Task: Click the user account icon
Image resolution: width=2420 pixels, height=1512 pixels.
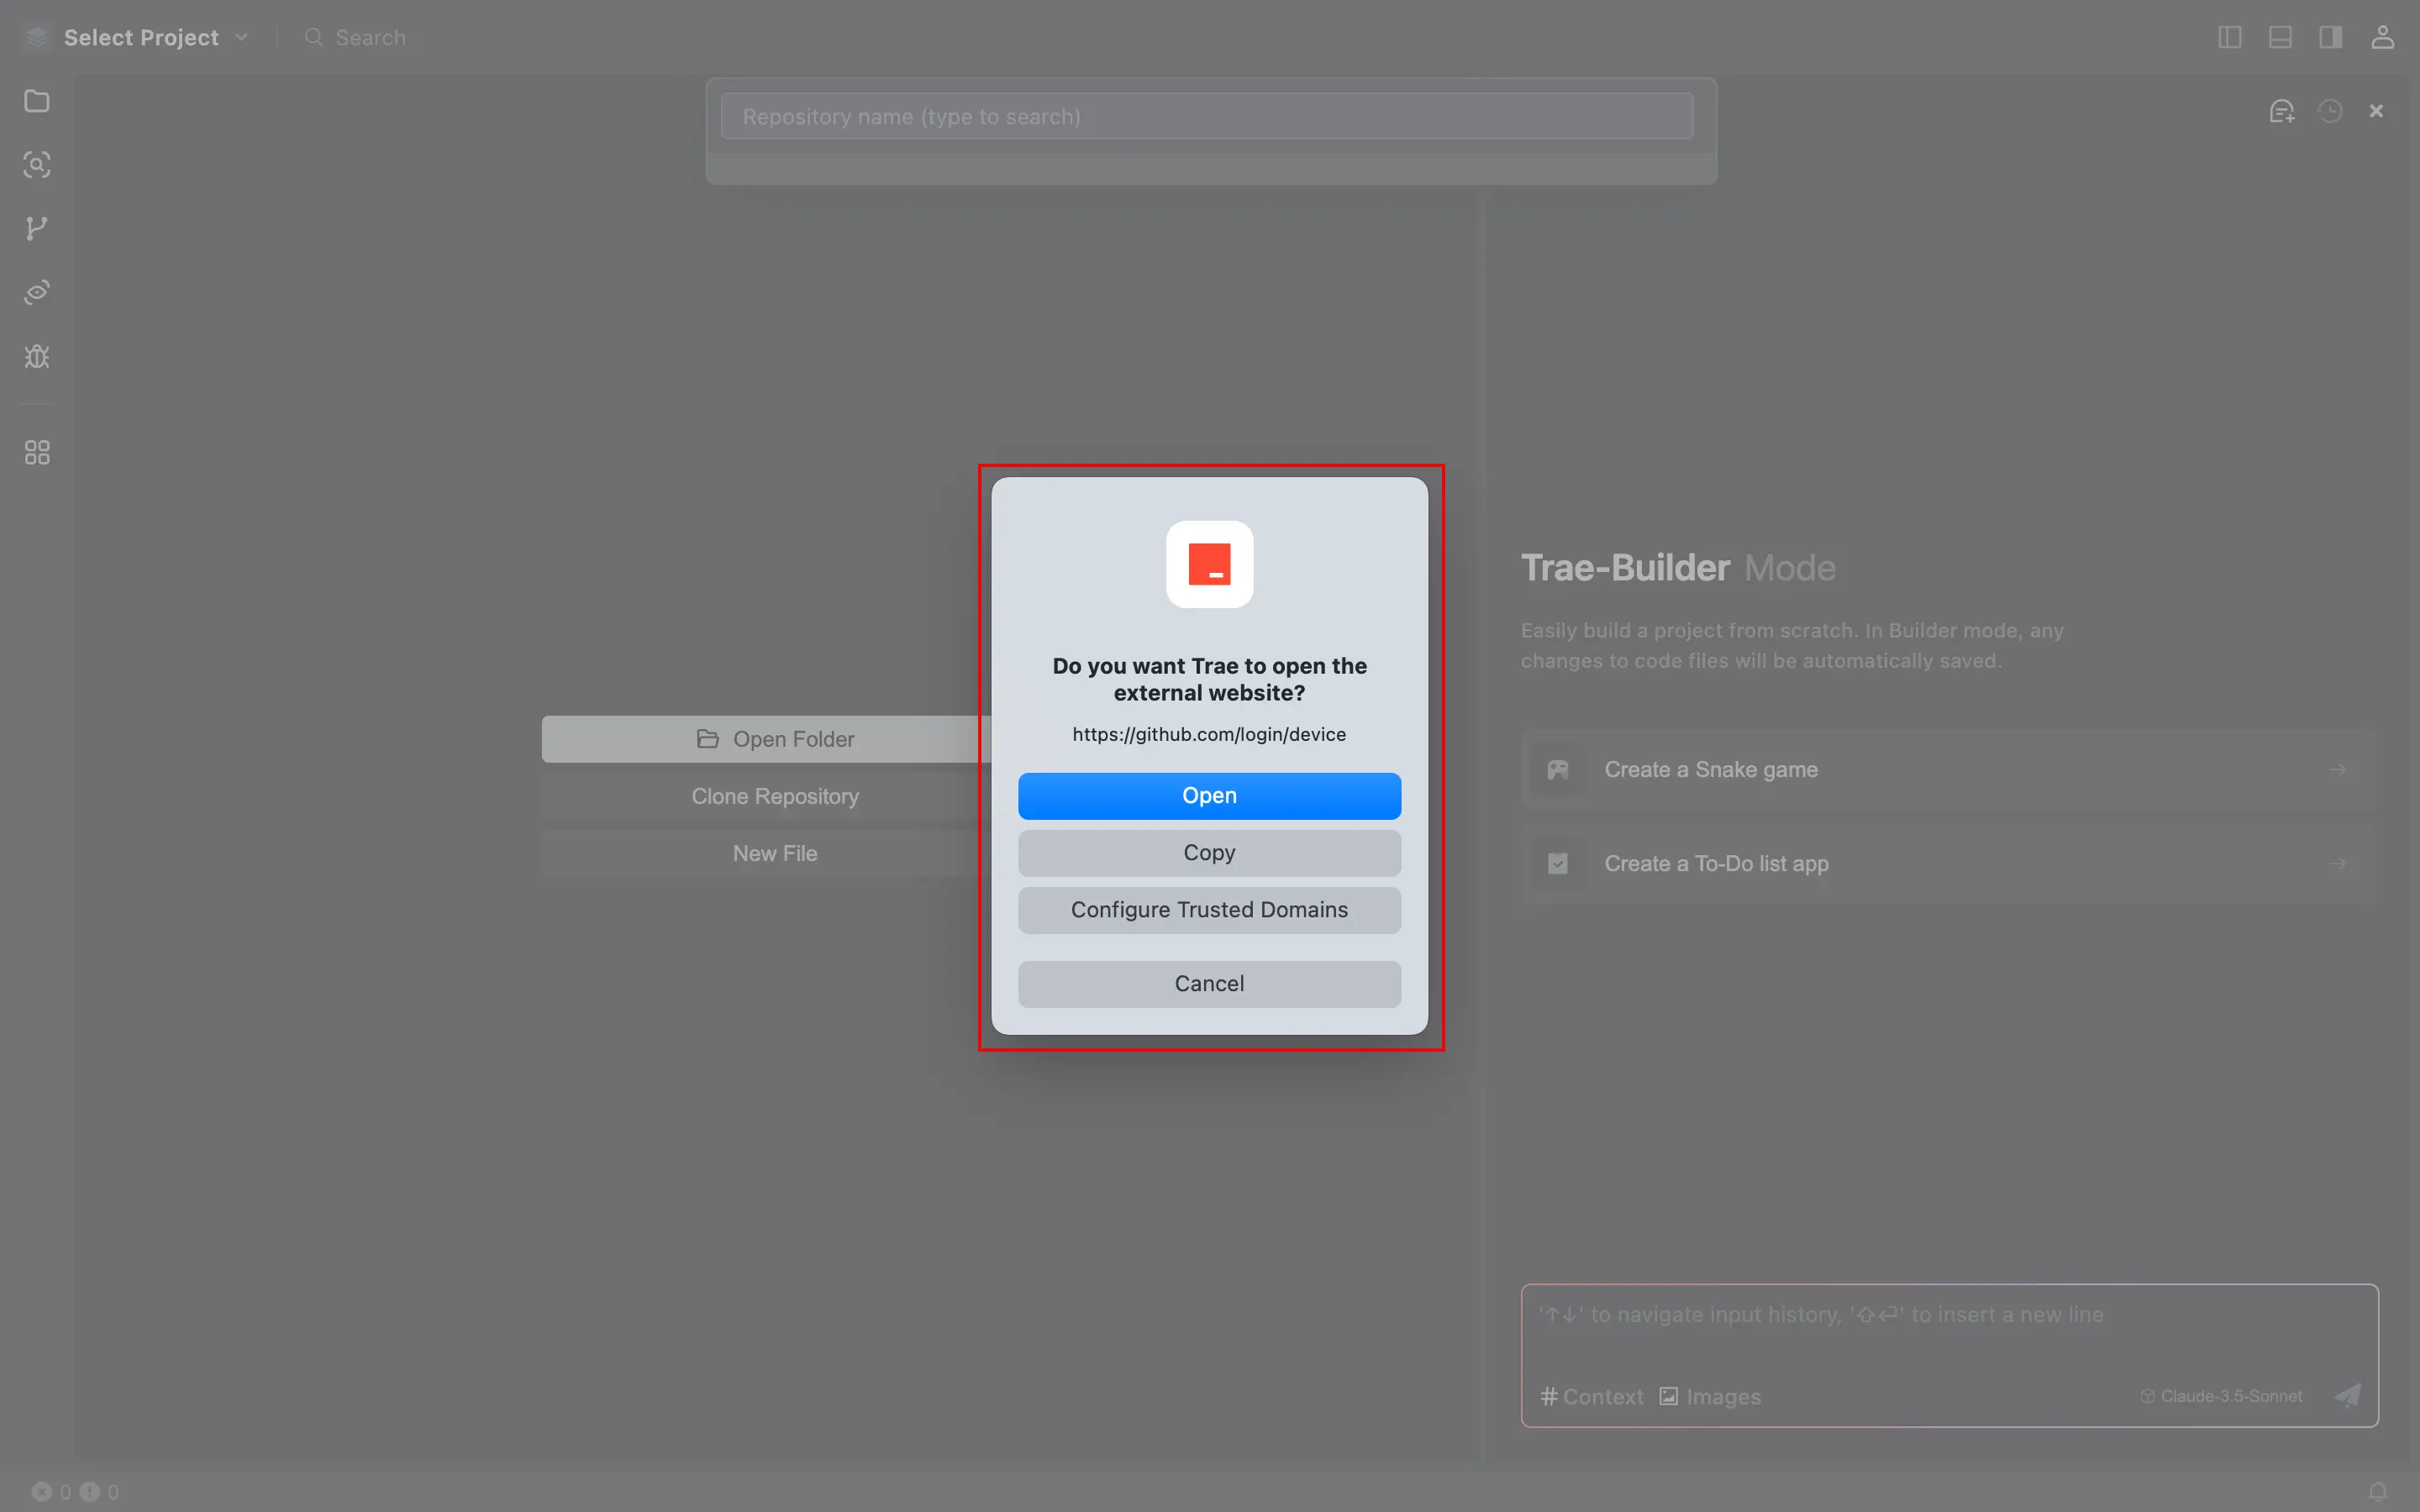Action: tap(2382, 37)
